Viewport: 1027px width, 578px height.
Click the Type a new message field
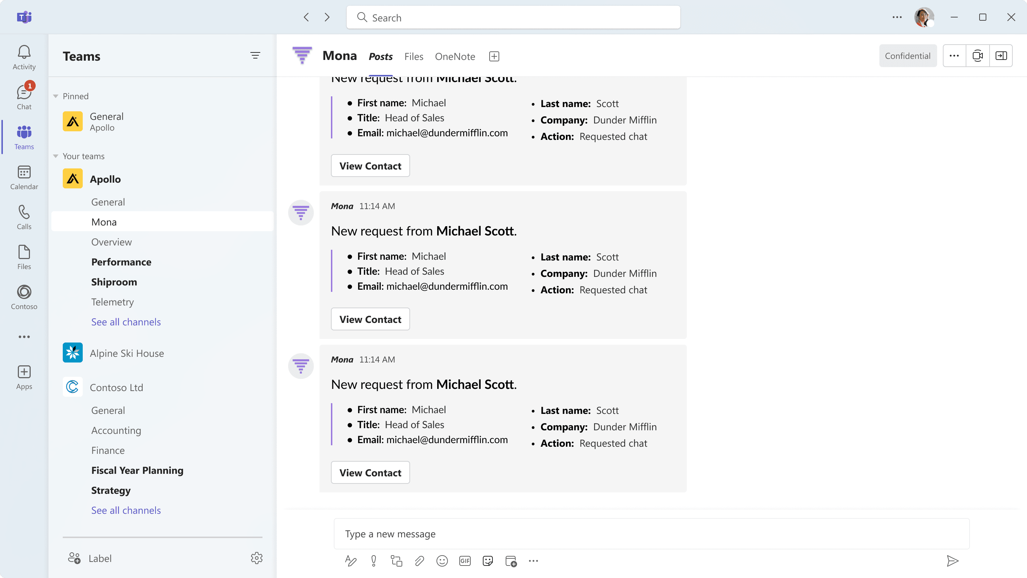pos(652,534)
